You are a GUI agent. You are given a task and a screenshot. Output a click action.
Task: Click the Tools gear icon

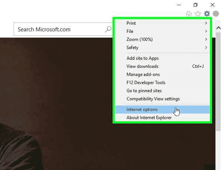207,14
